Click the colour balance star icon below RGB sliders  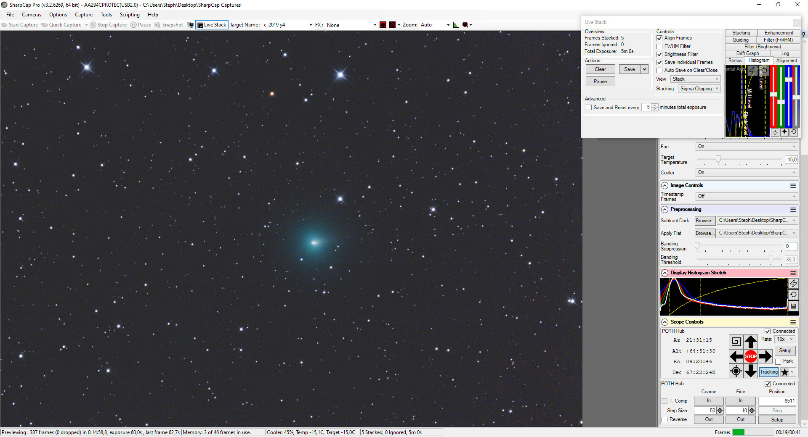pyautogui.click(x=784, y=132)
